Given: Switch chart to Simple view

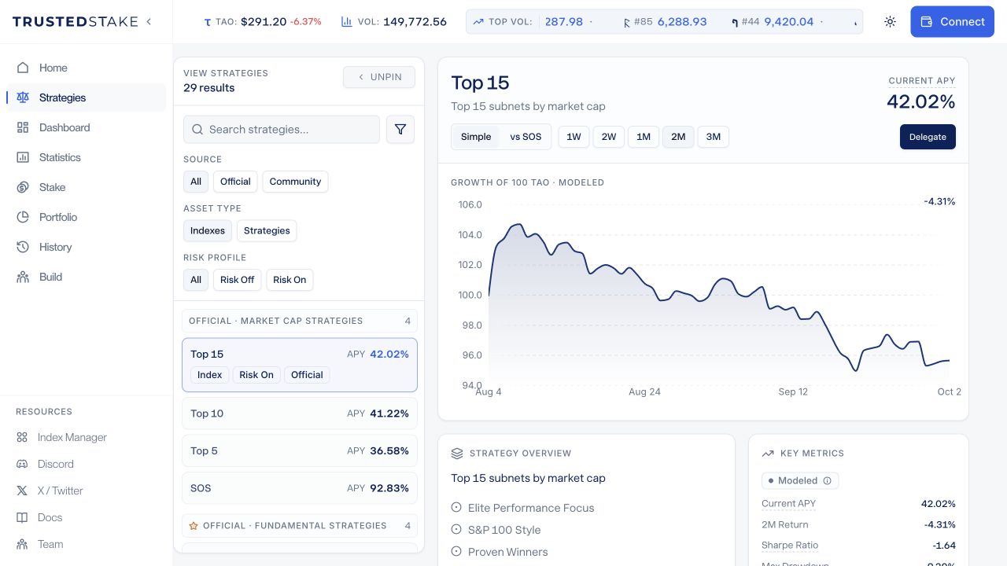Looking at the screenshot, I should (x=476, y=137).
